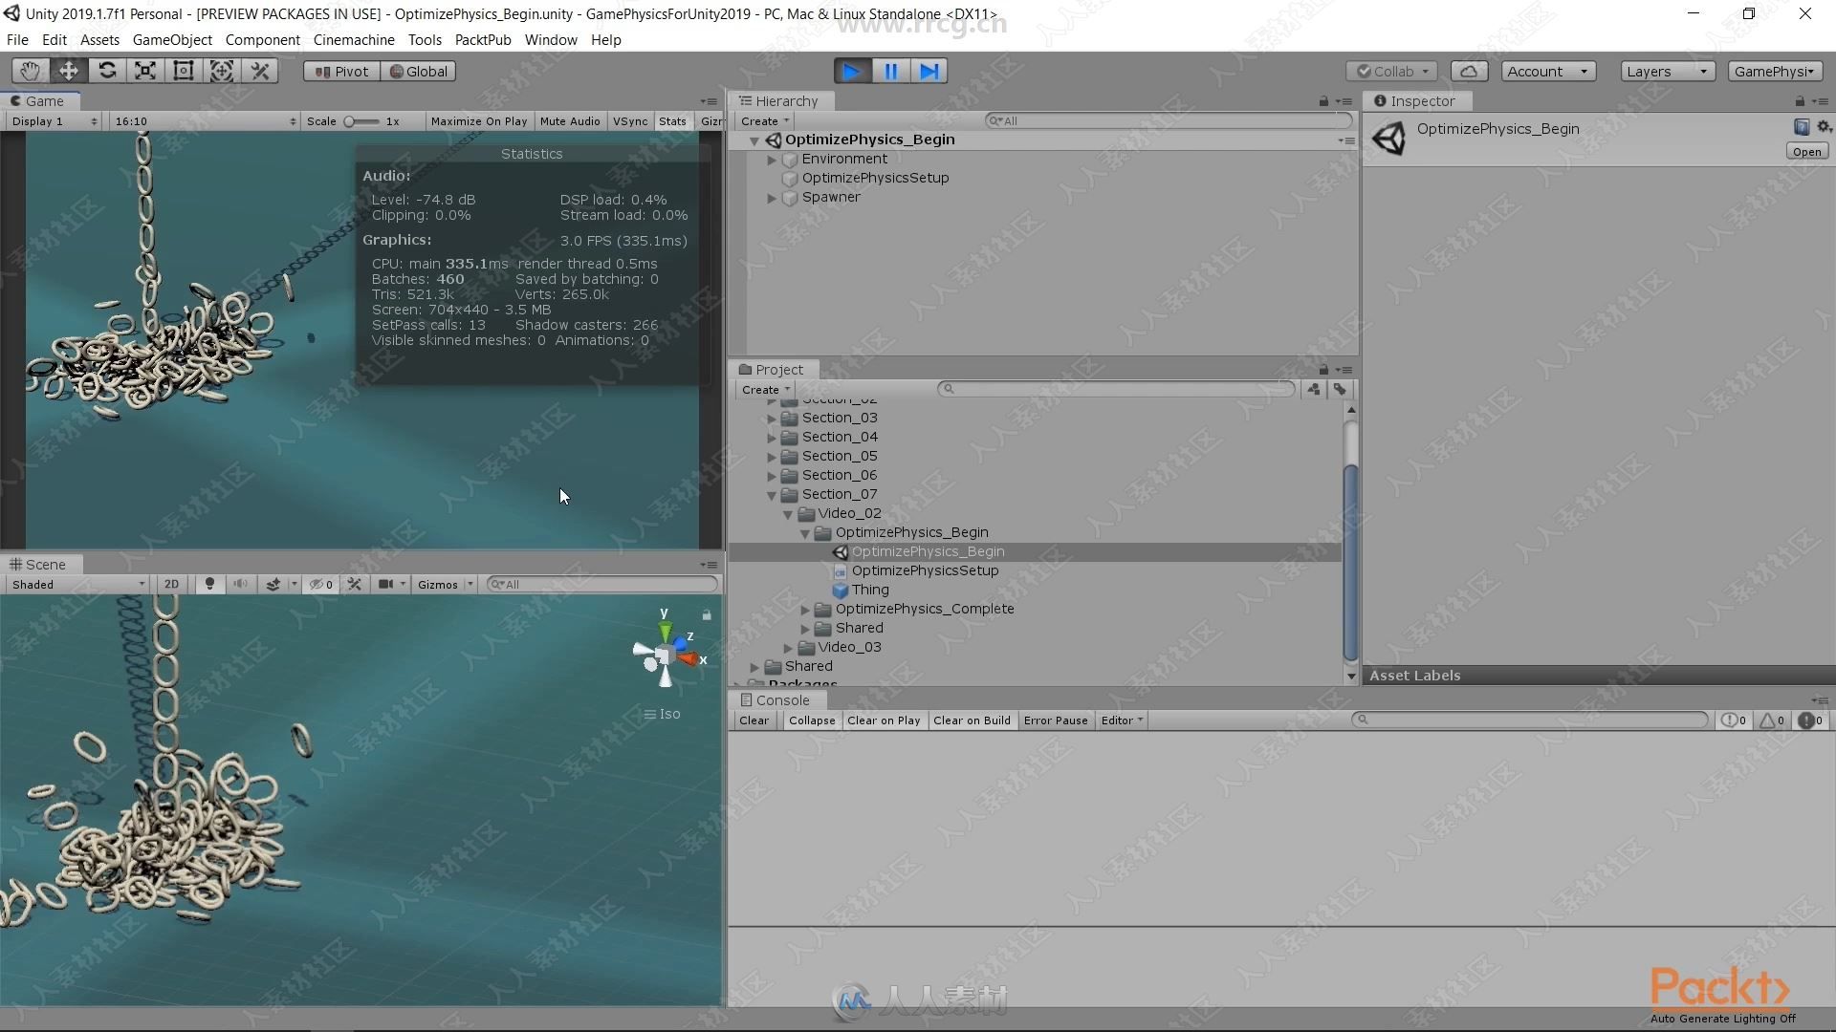The width and height of the screenshot is (1836, 1032).
Task: Click the Project panel vertical scrollbar
Action: [1350, 564]
